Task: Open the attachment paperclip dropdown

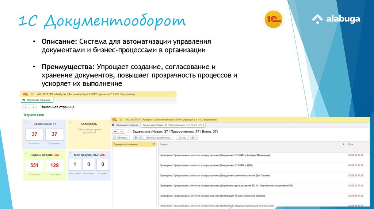Action: pos(194,138)
